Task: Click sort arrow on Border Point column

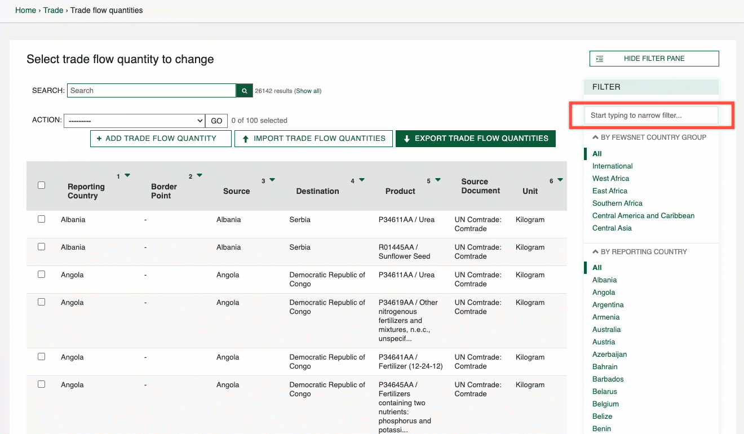Action: pos(200,176)
